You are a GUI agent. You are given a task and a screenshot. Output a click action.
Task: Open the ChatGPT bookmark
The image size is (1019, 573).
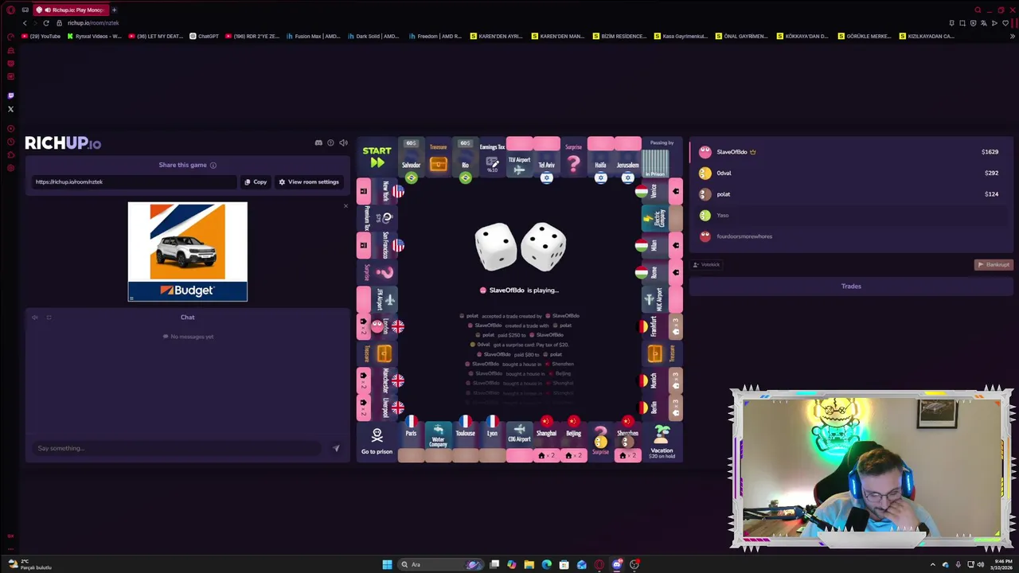(204, 36)
